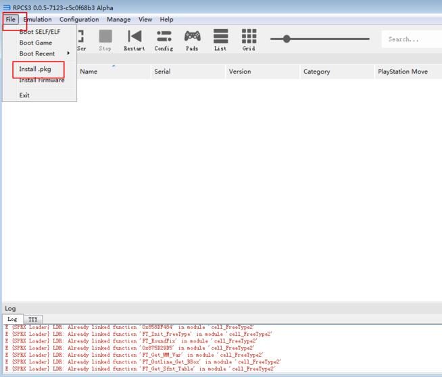Choose Boot SELF/ELF from File menu
The width and height of the screenshot is (442, 377).
click(x=40, y=32)
